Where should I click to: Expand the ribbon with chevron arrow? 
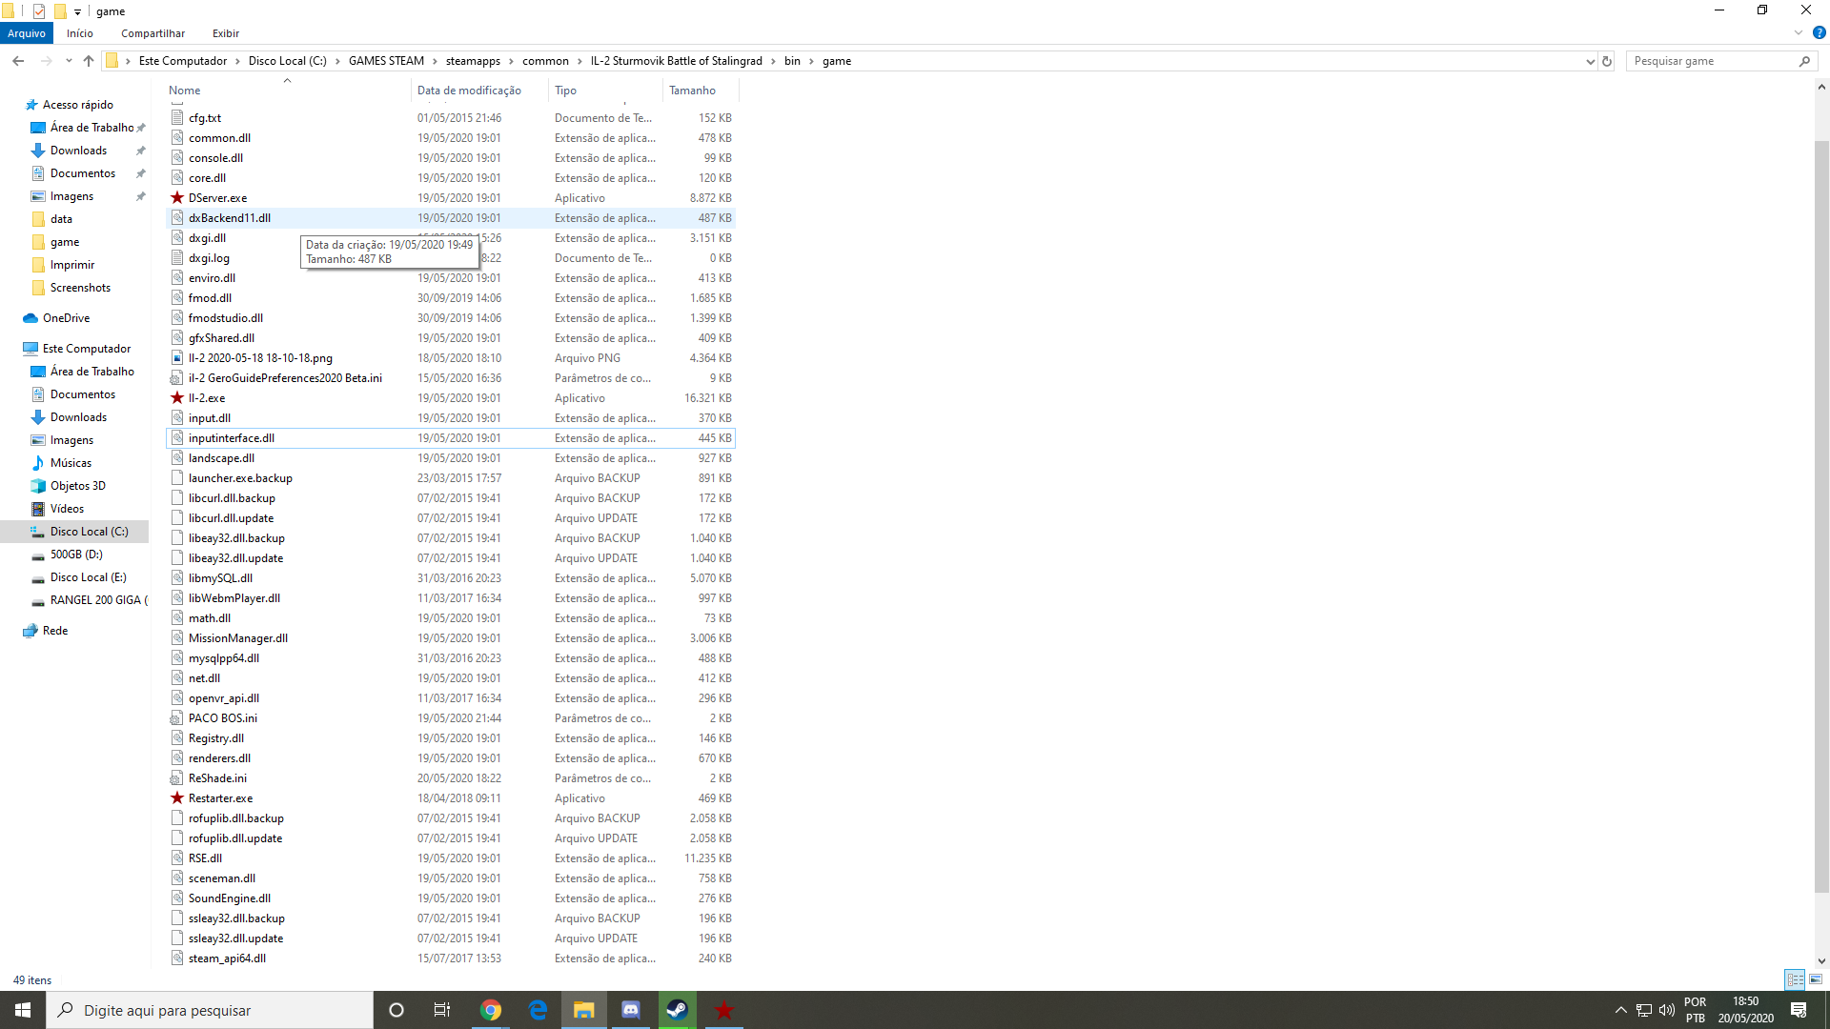tap(1799, 32)
